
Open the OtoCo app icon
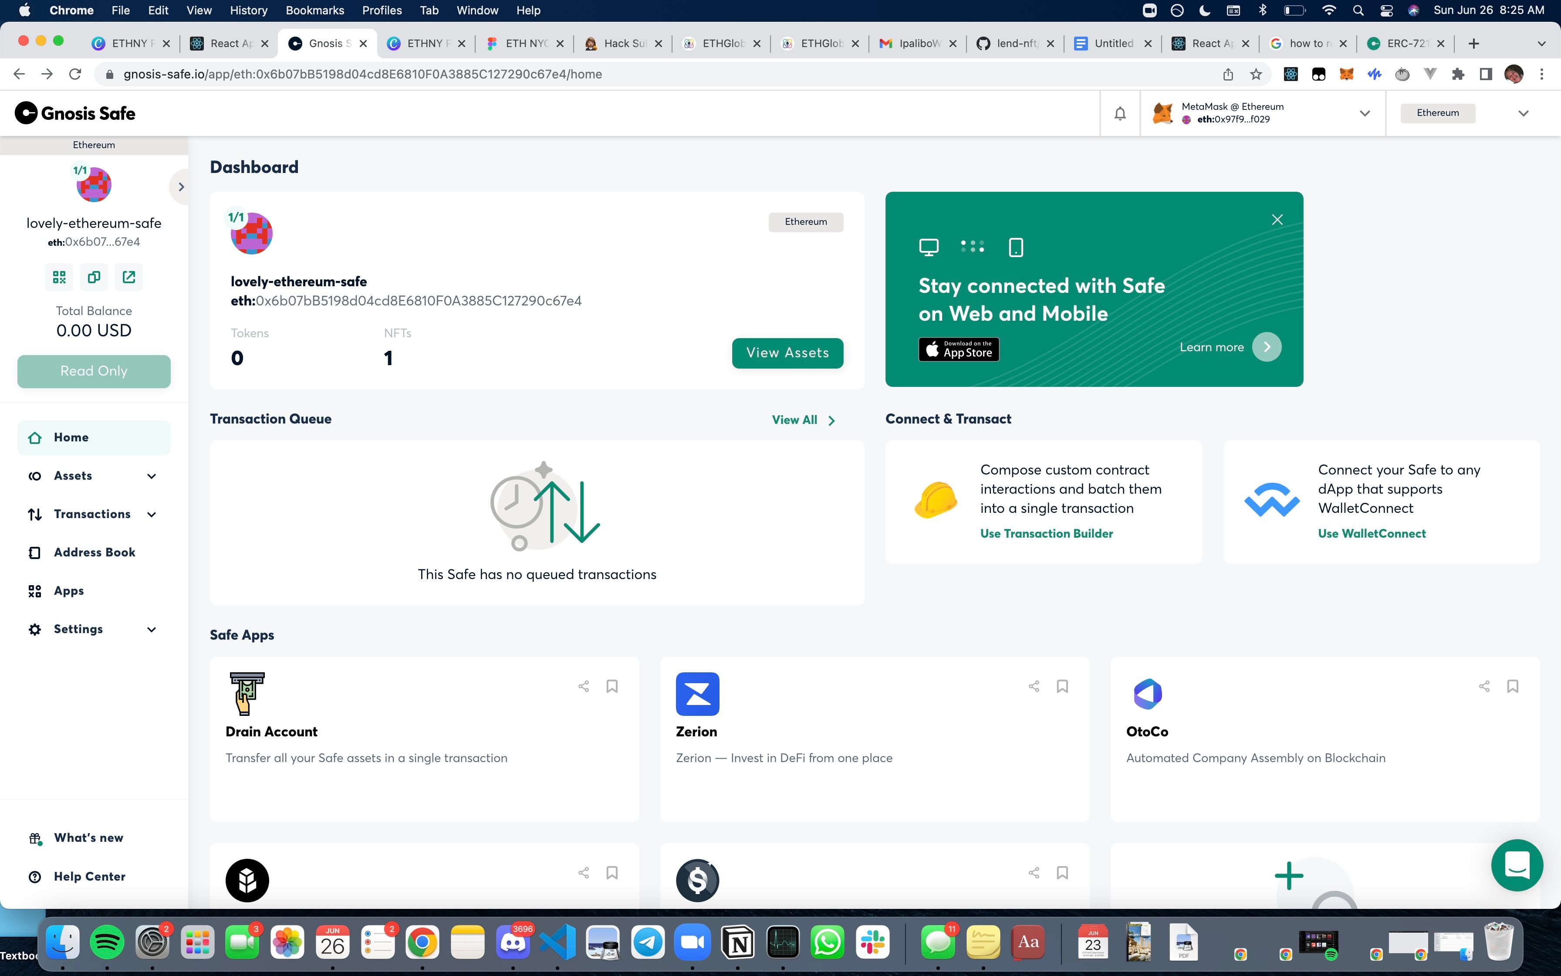[1148, 694]
